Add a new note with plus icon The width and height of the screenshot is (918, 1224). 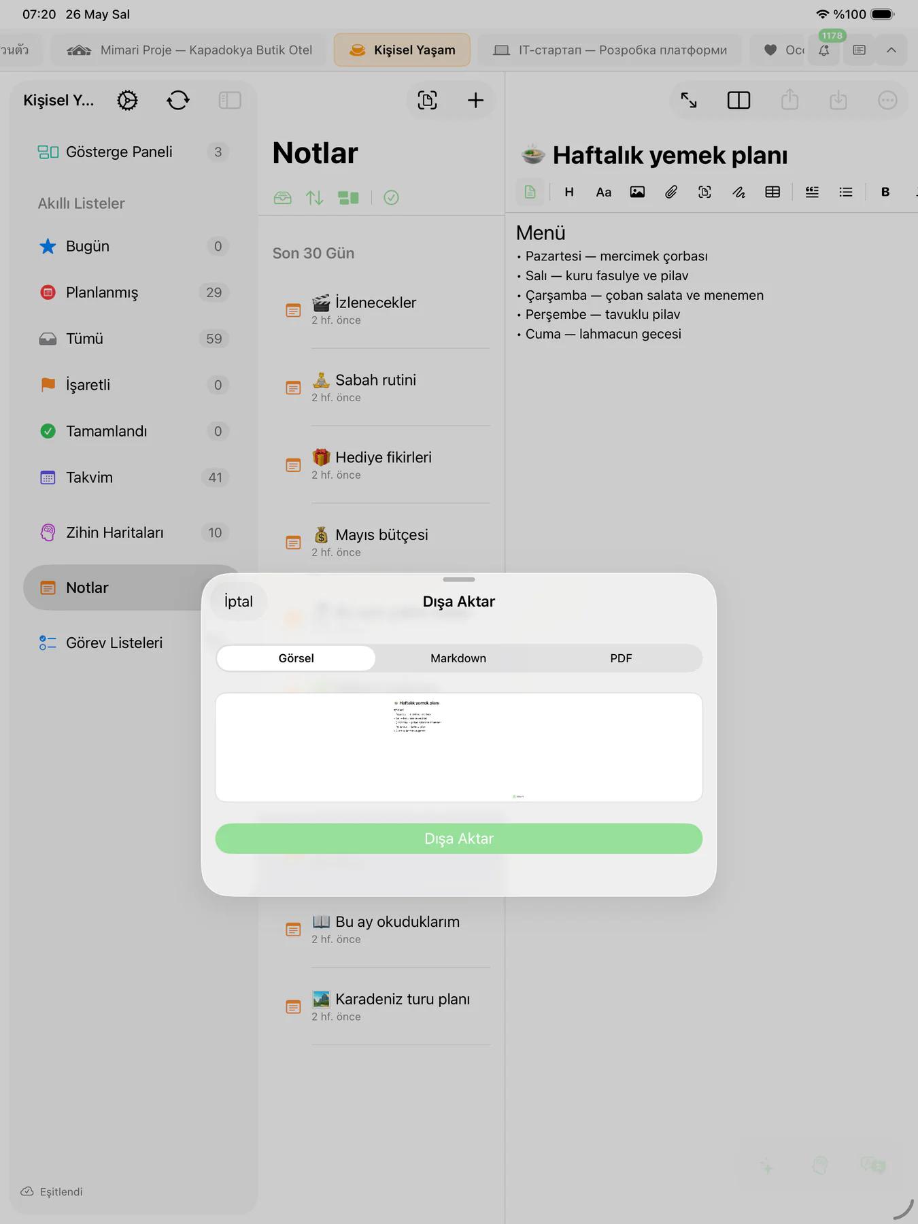475,101
